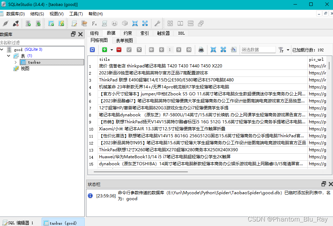Click the connect to database plug icon

click(x=6, y=23)
